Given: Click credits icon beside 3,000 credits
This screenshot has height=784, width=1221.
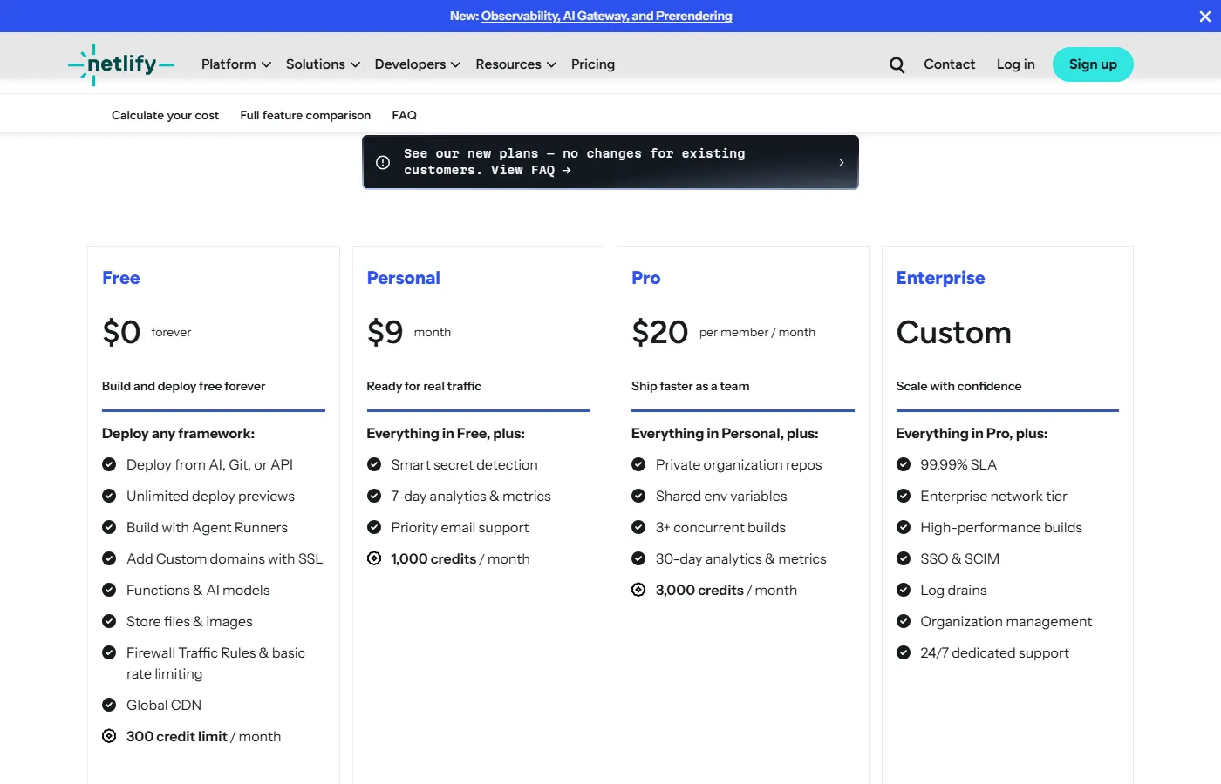Looking at the screenshot, I should [x=638, y=590].
